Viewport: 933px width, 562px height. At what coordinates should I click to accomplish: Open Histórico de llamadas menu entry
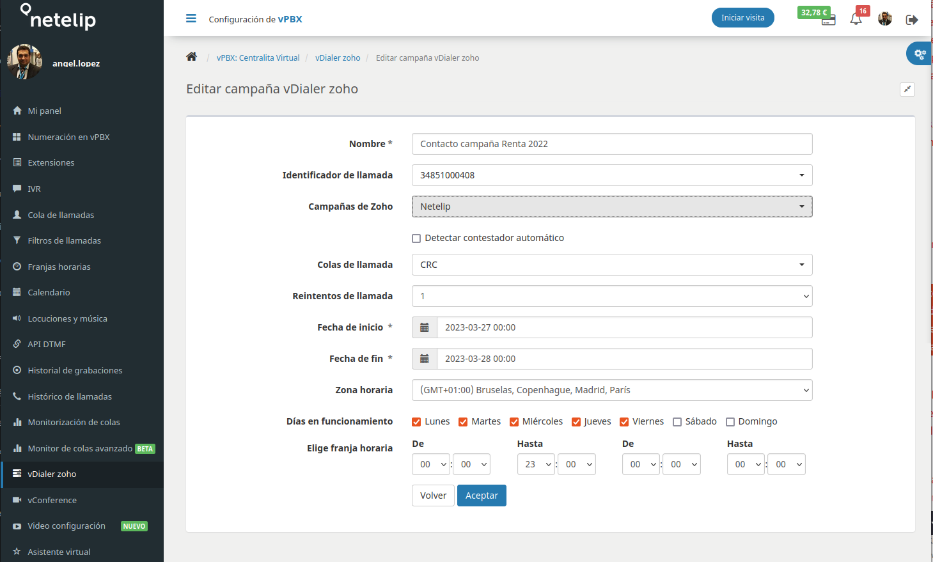[x=82, y=396]
